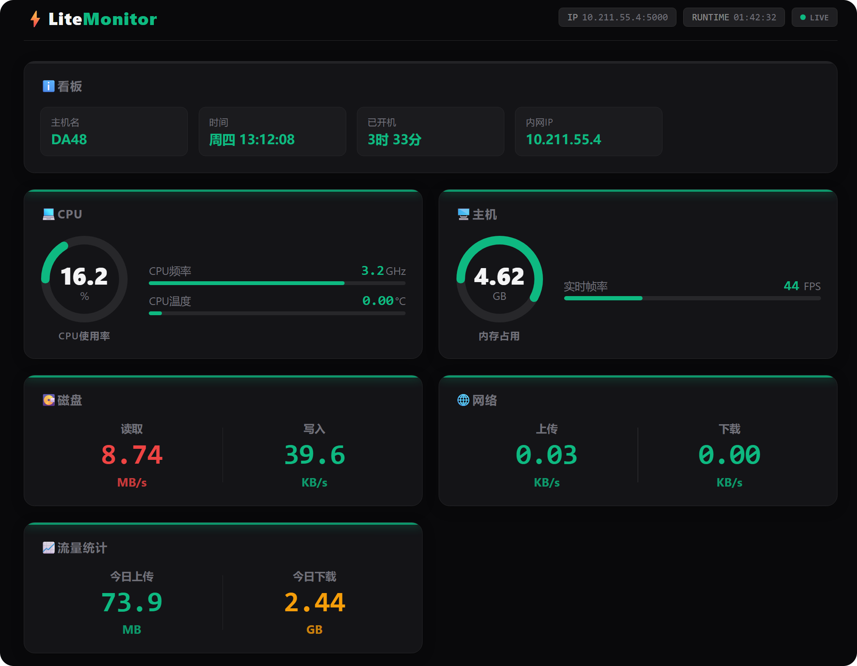Image resolution: width=857 pixels, height=666 pixels.
Task: Click the desktop computer icon beside 主机
Action: click(463, 214)
